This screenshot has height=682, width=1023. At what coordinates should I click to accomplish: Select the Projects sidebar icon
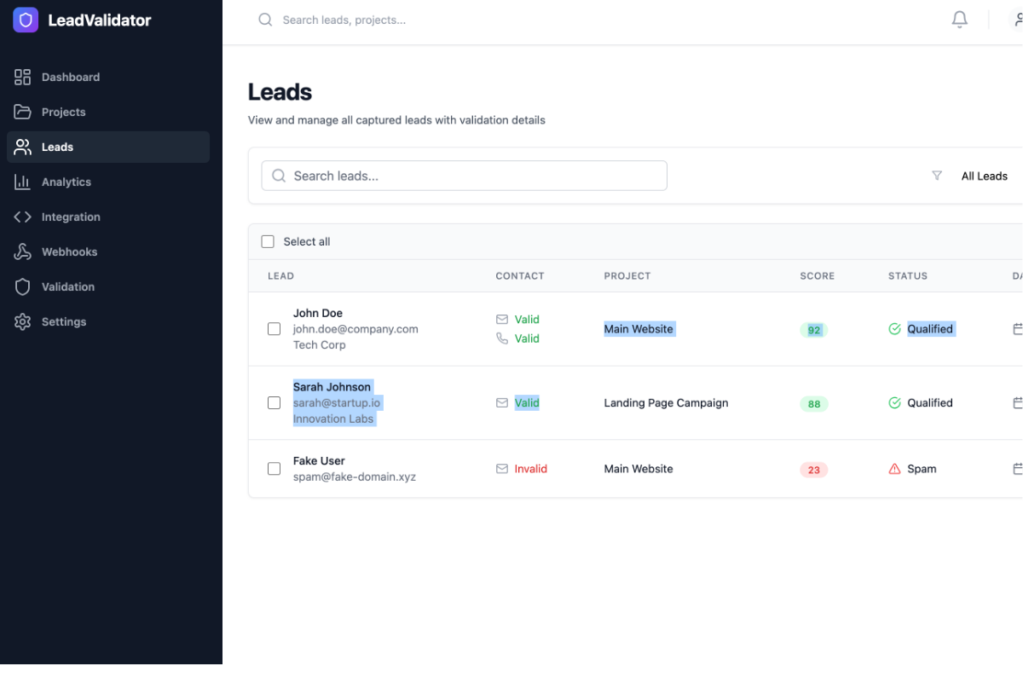coord(22,112)
